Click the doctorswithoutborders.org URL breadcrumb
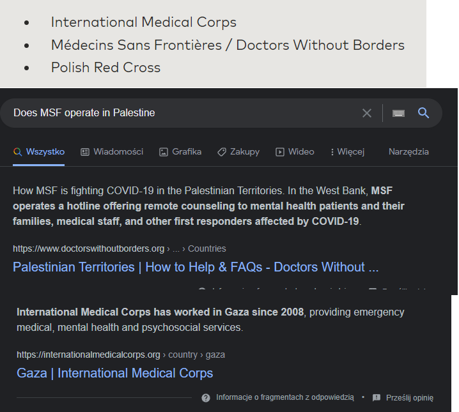This screenshot has width=459, height=412. [120, 248]
